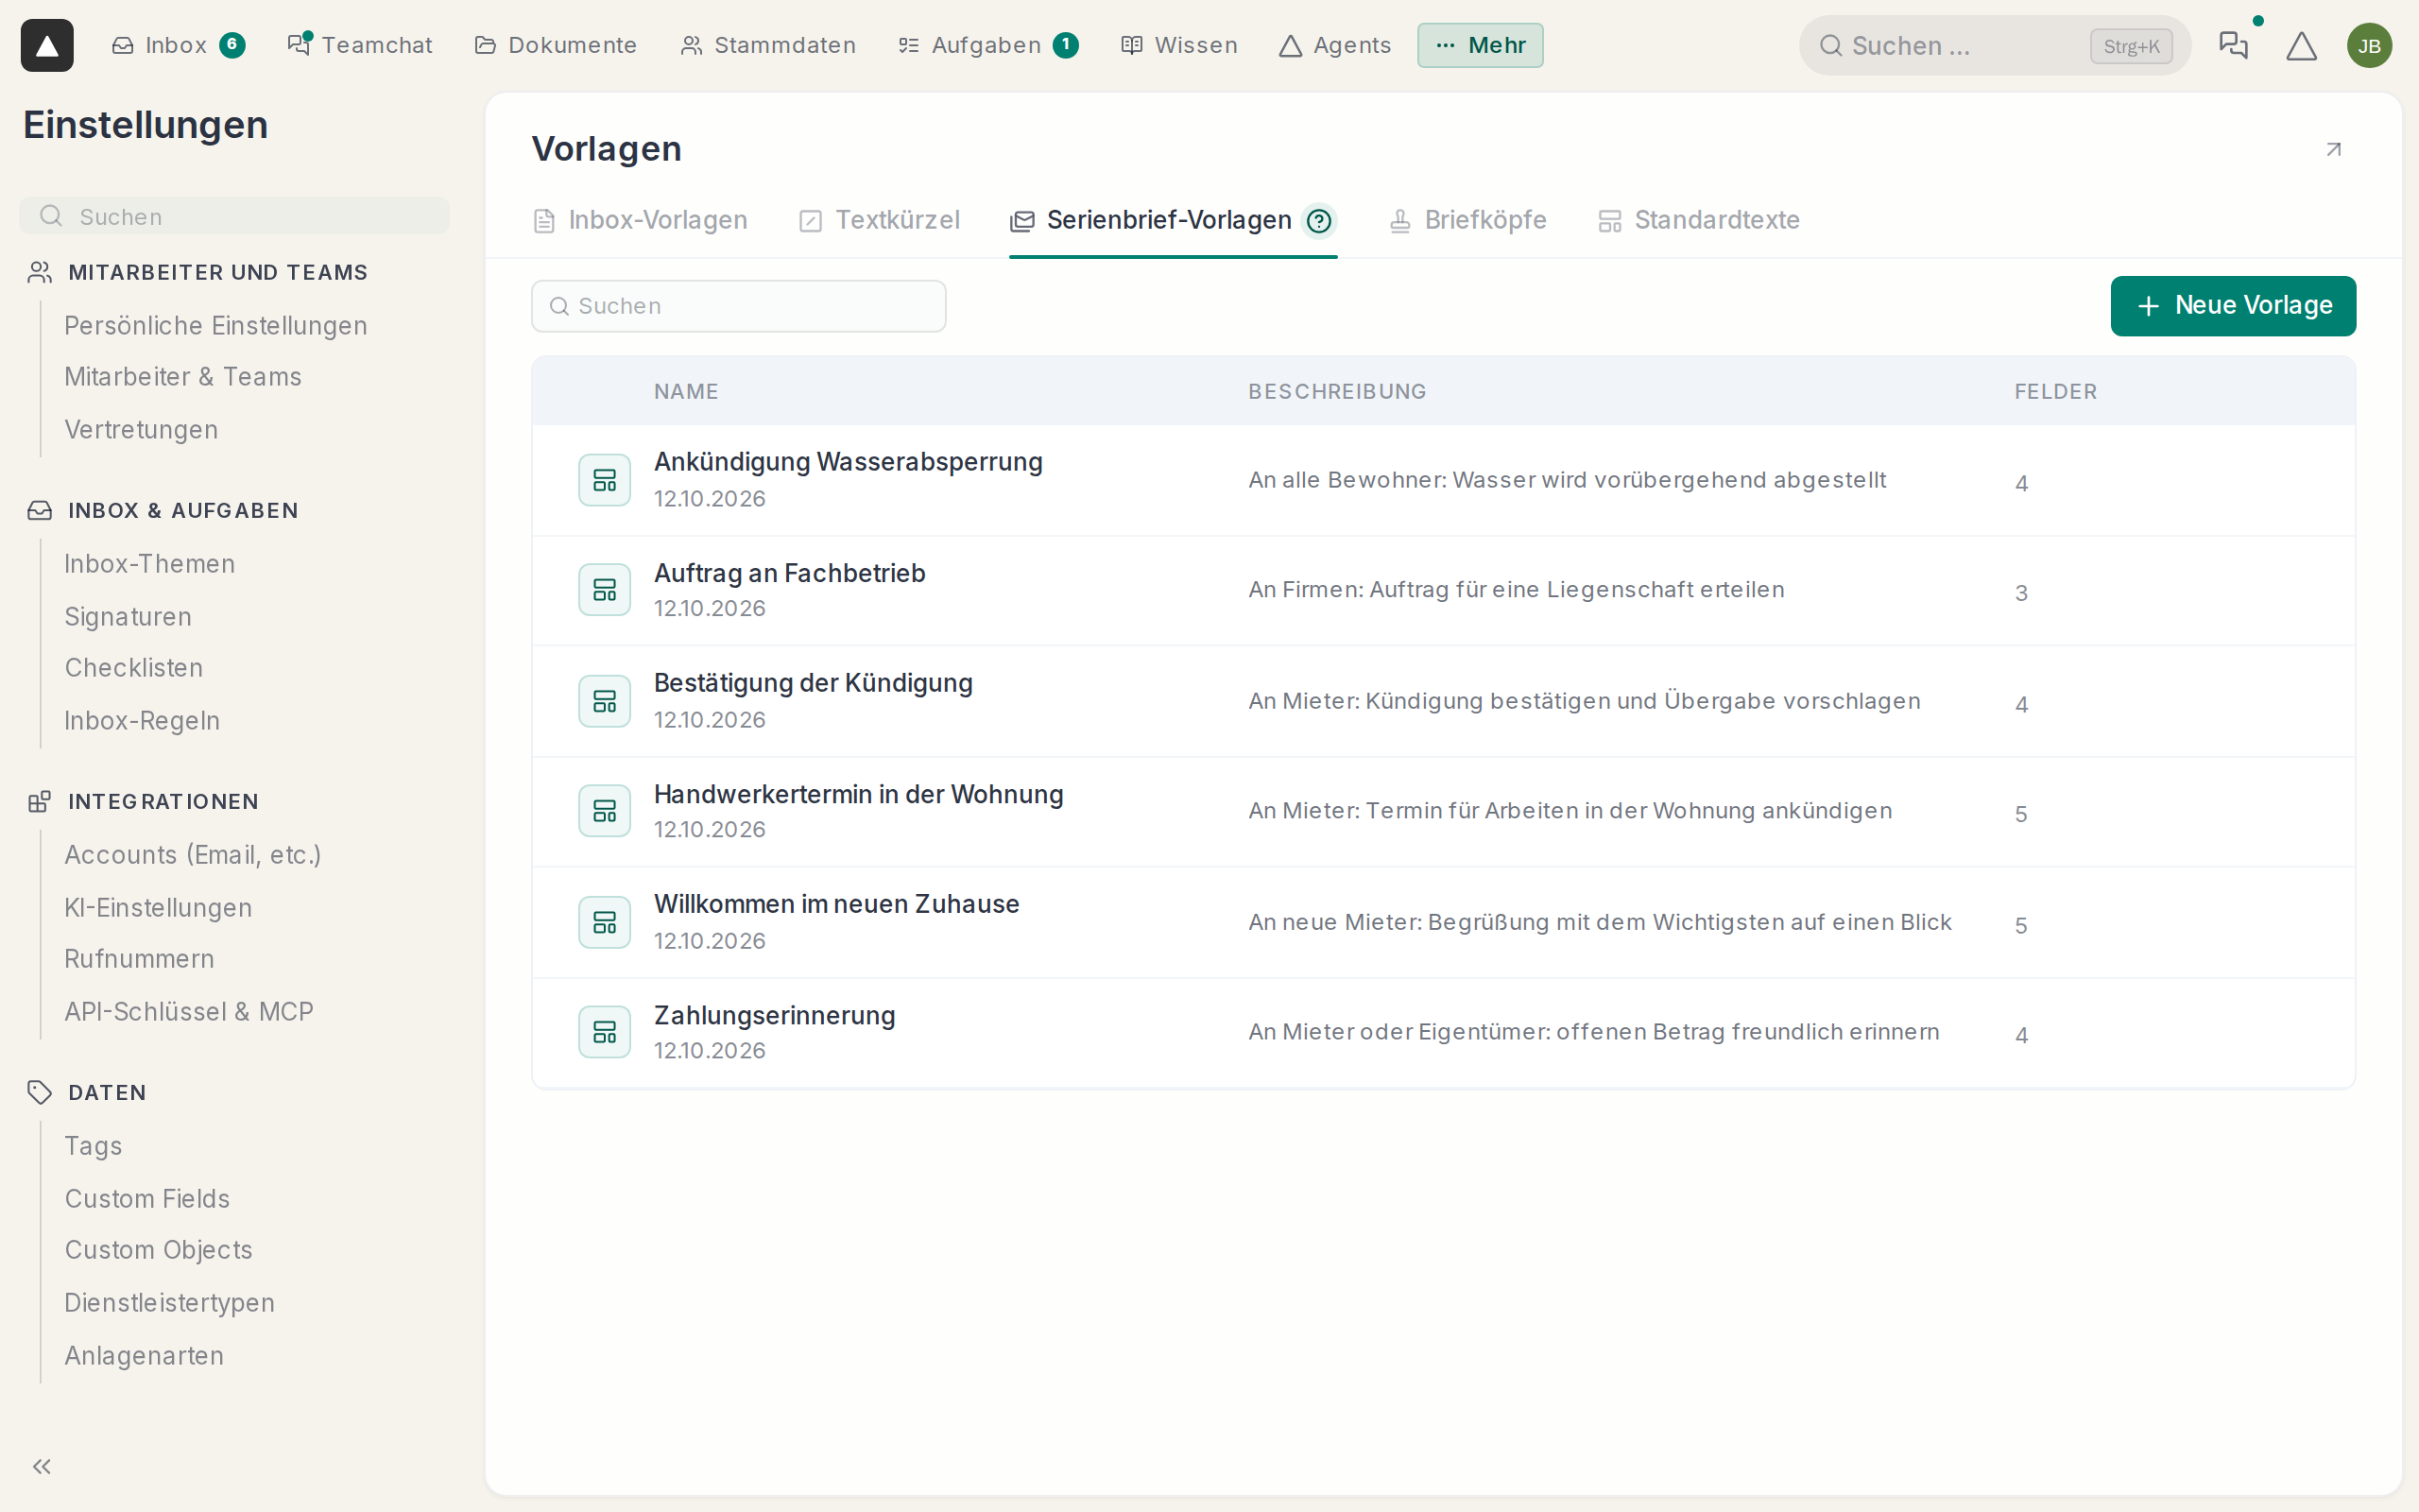Open Mitarbeiter & Teams settings
Viewport: 2419px width, 1512px height.
point(183,377)
